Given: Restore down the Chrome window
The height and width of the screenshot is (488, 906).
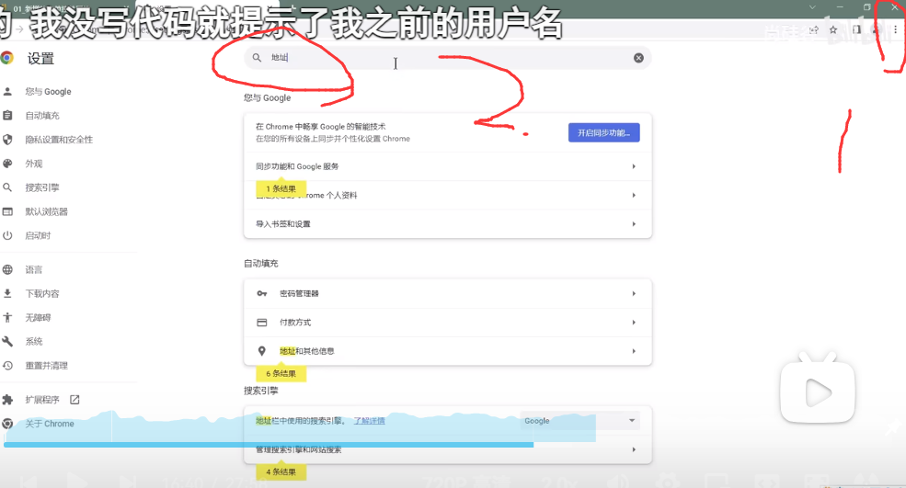Looking at the screenshot, I should click(x=866, y=7).
